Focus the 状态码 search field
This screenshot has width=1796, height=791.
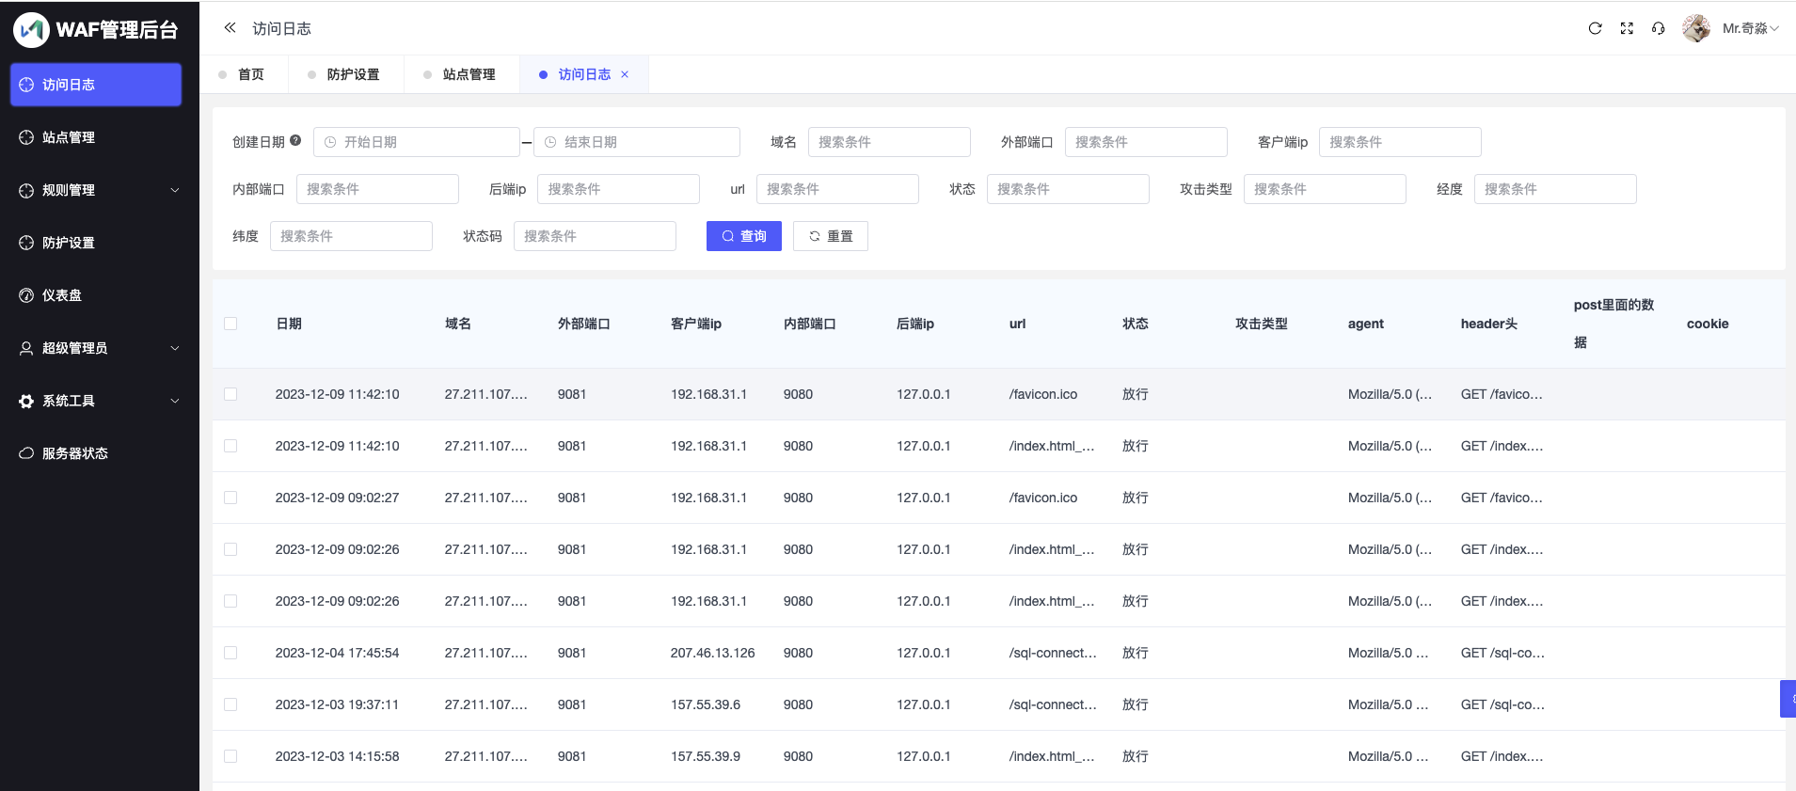(595, 236)
